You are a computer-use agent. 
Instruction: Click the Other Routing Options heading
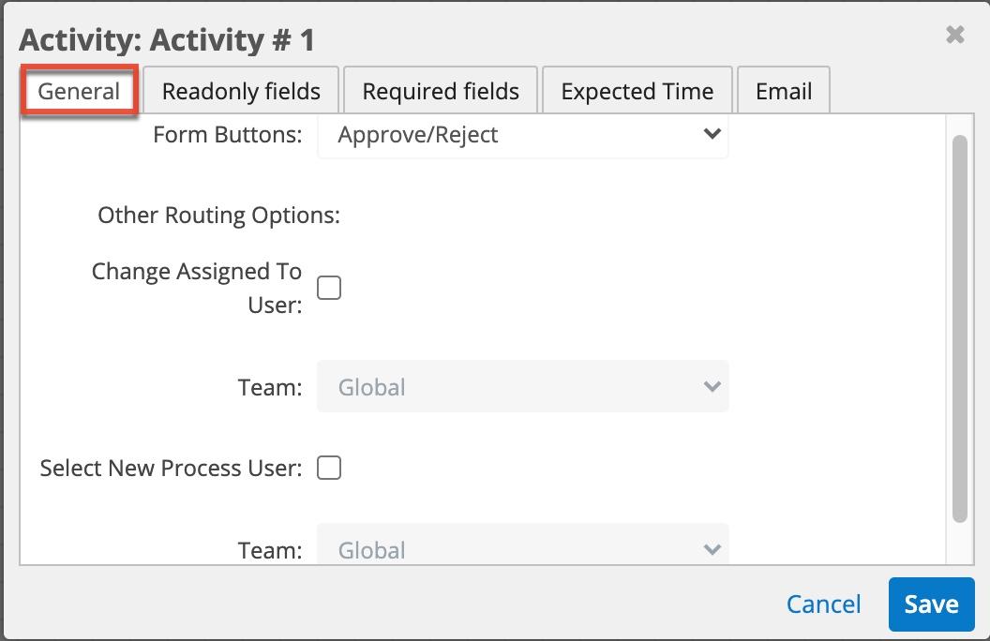click(x=218, y=216)
